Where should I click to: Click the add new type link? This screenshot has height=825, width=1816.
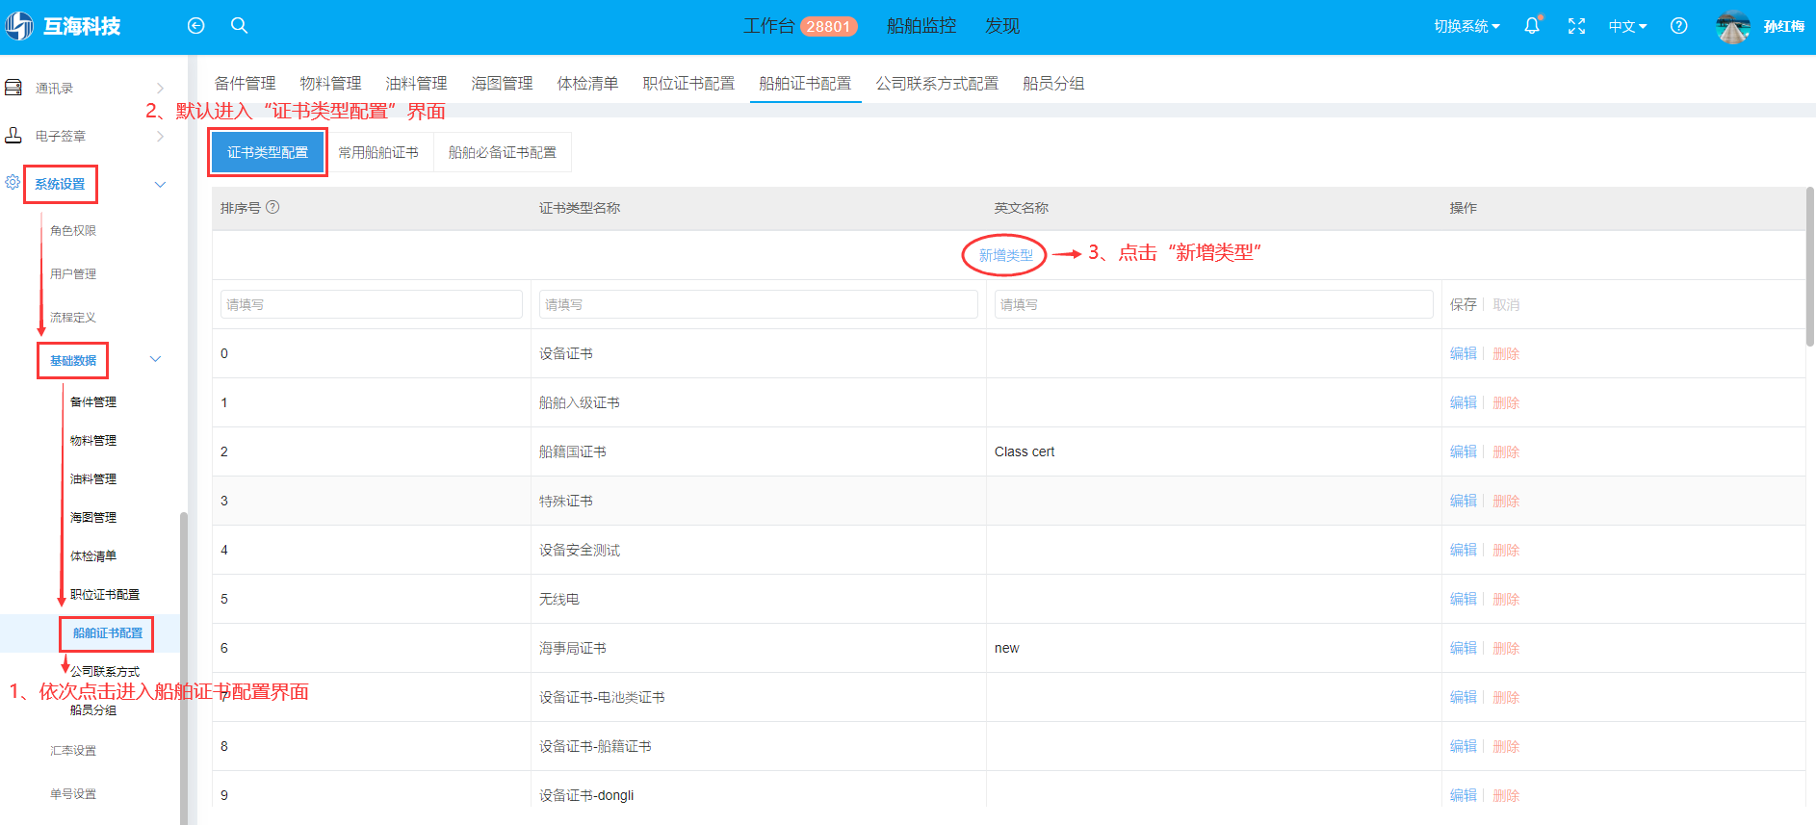point(1005,255)
